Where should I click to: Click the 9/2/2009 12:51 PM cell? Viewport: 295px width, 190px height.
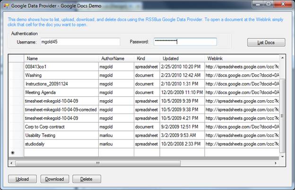point(182,127)
